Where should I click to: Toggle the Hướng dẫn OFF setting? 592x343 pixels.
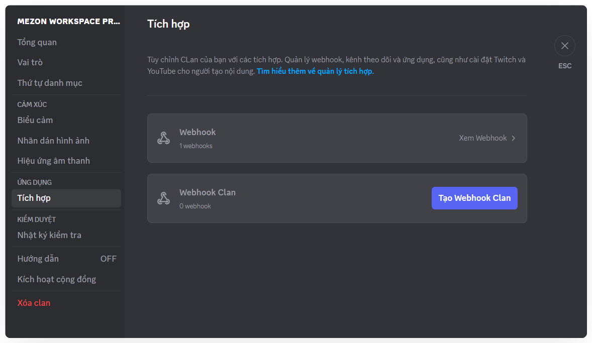click(108, 259)
